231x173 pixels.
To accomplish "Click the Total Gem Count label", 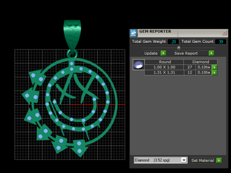I will click(197, 41).
